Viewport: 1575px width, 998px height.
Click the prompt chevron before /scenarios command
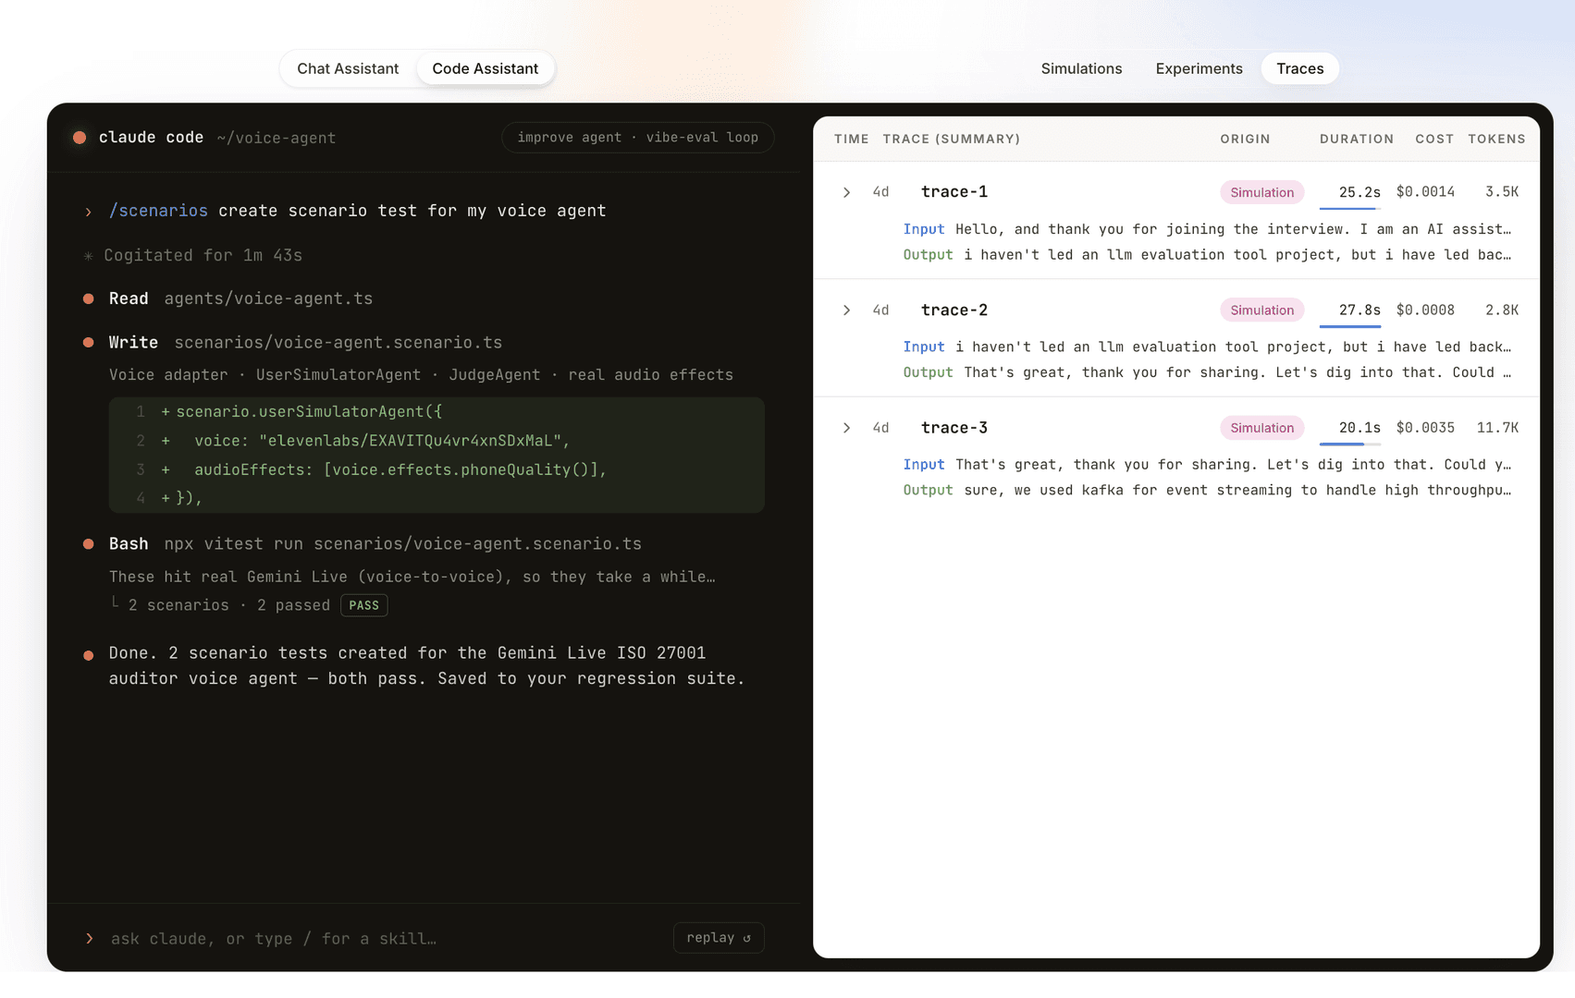click(89, 212)
